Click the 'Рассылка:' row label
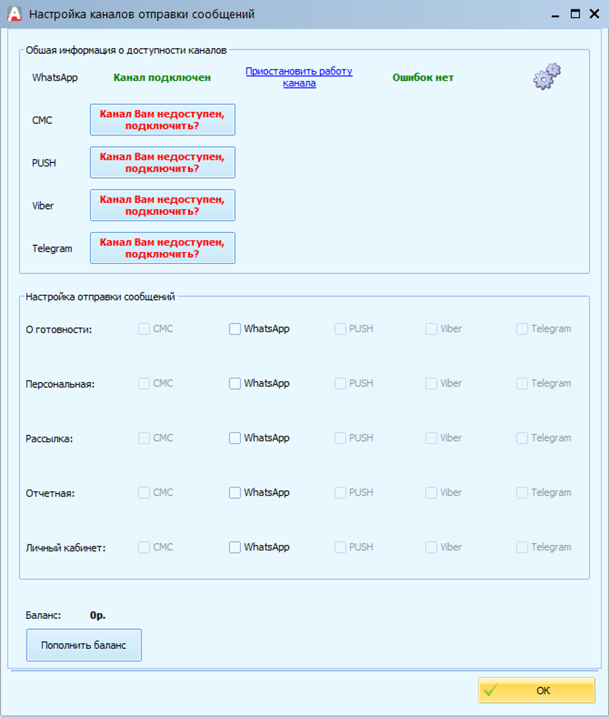609x717 pixels. click(x=49, y=439)
